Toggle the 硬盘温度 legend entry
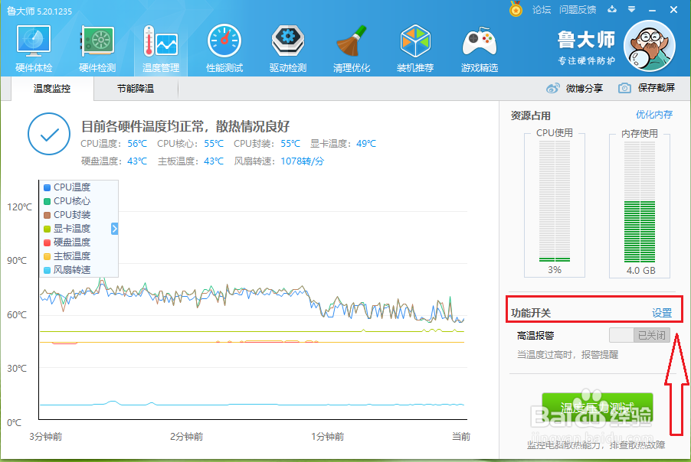691x462 pixels. (67, 242)
